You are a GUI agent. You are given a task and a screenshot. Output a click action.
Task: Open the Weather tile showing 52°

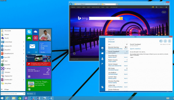[45, 47]
